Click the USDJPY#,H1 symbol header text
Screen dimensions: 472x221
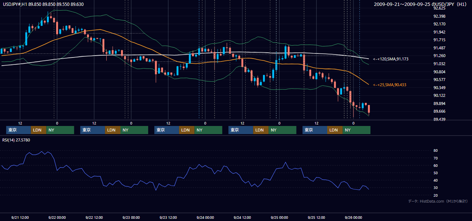pos(43,4)
